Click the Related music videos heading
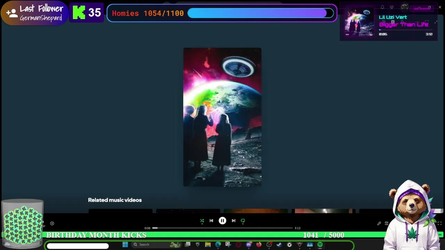This screenshot has width=445, height=250. (115, 200)
